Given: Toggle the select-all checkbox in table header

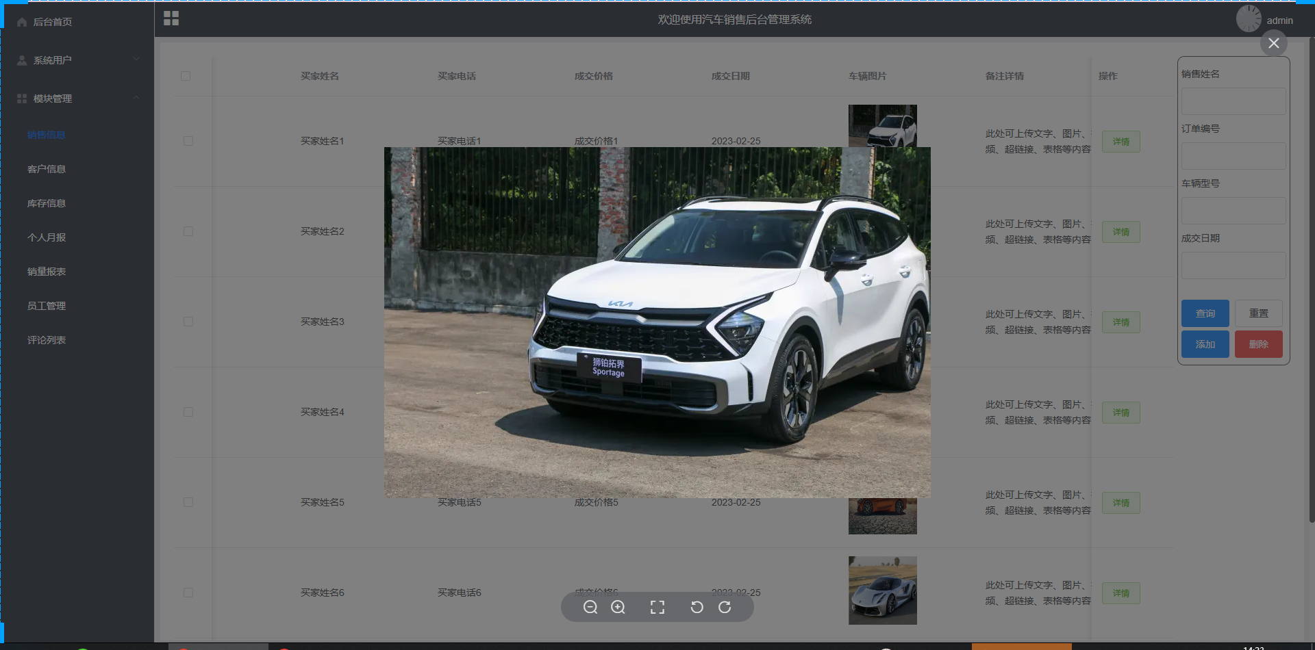Looking at the screenshot, I should click(186, 76).
